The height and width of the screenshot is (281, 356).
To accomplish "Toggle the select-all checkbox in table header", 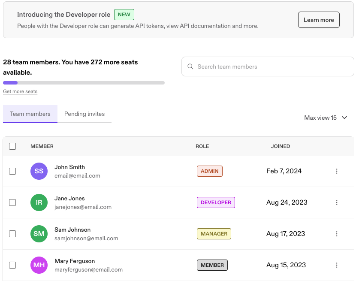I will coord(12,146).
